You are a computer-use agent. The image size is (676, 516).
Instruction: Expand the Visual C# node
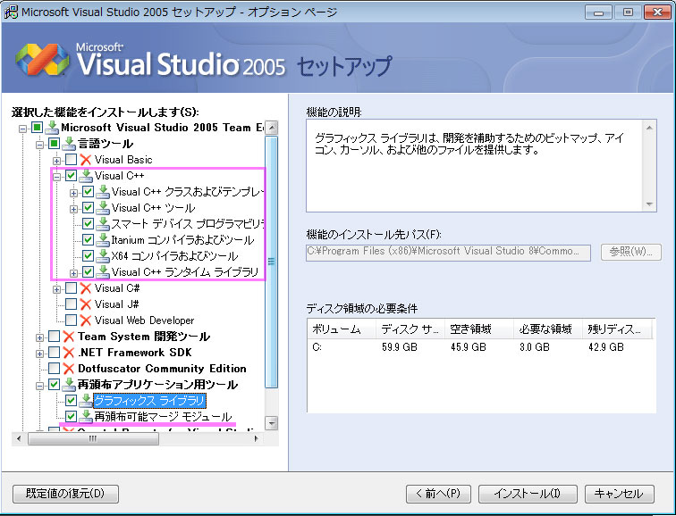tap(56, 289)
